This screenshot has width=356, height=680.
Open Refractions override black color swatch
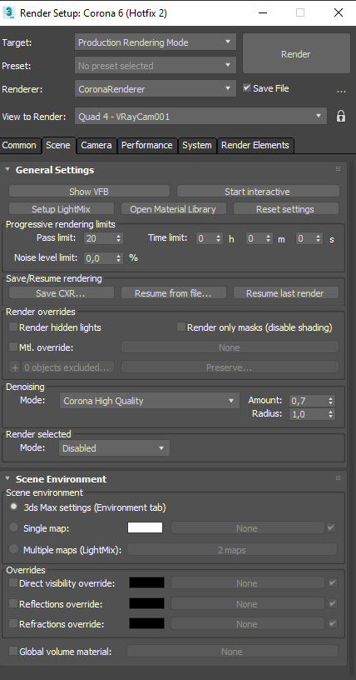(x=147, y=623)
